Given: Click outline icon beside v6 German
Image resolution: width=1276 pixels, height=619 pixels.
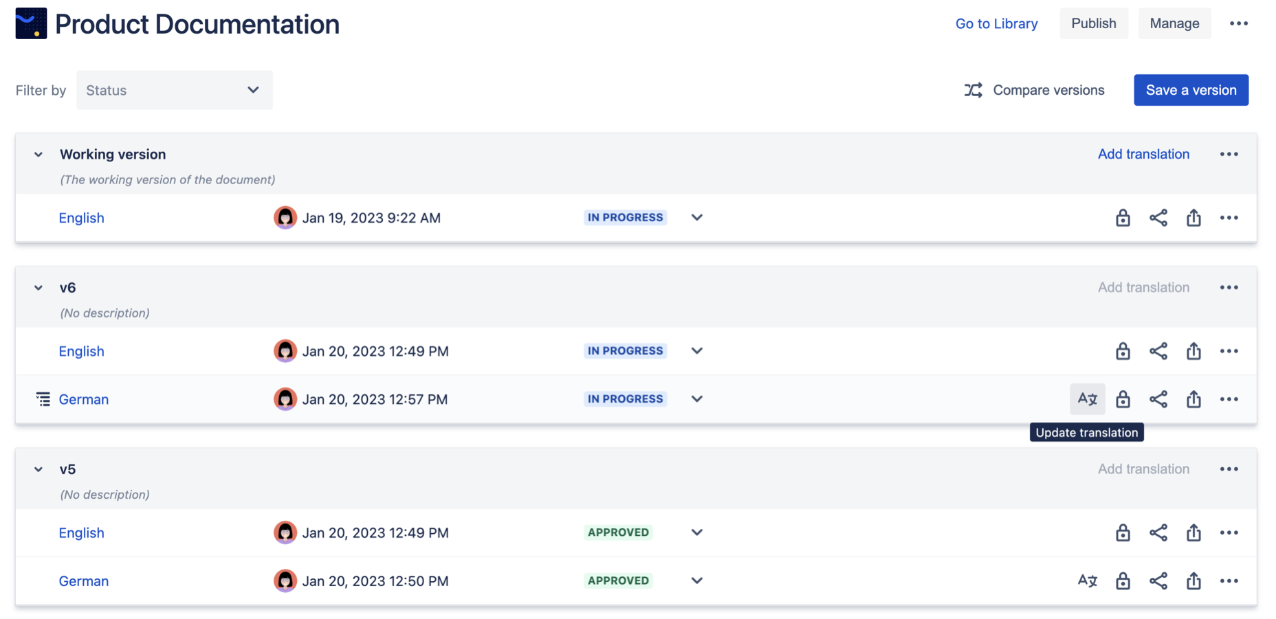Looking at the screenshot, I should (43, 399).
